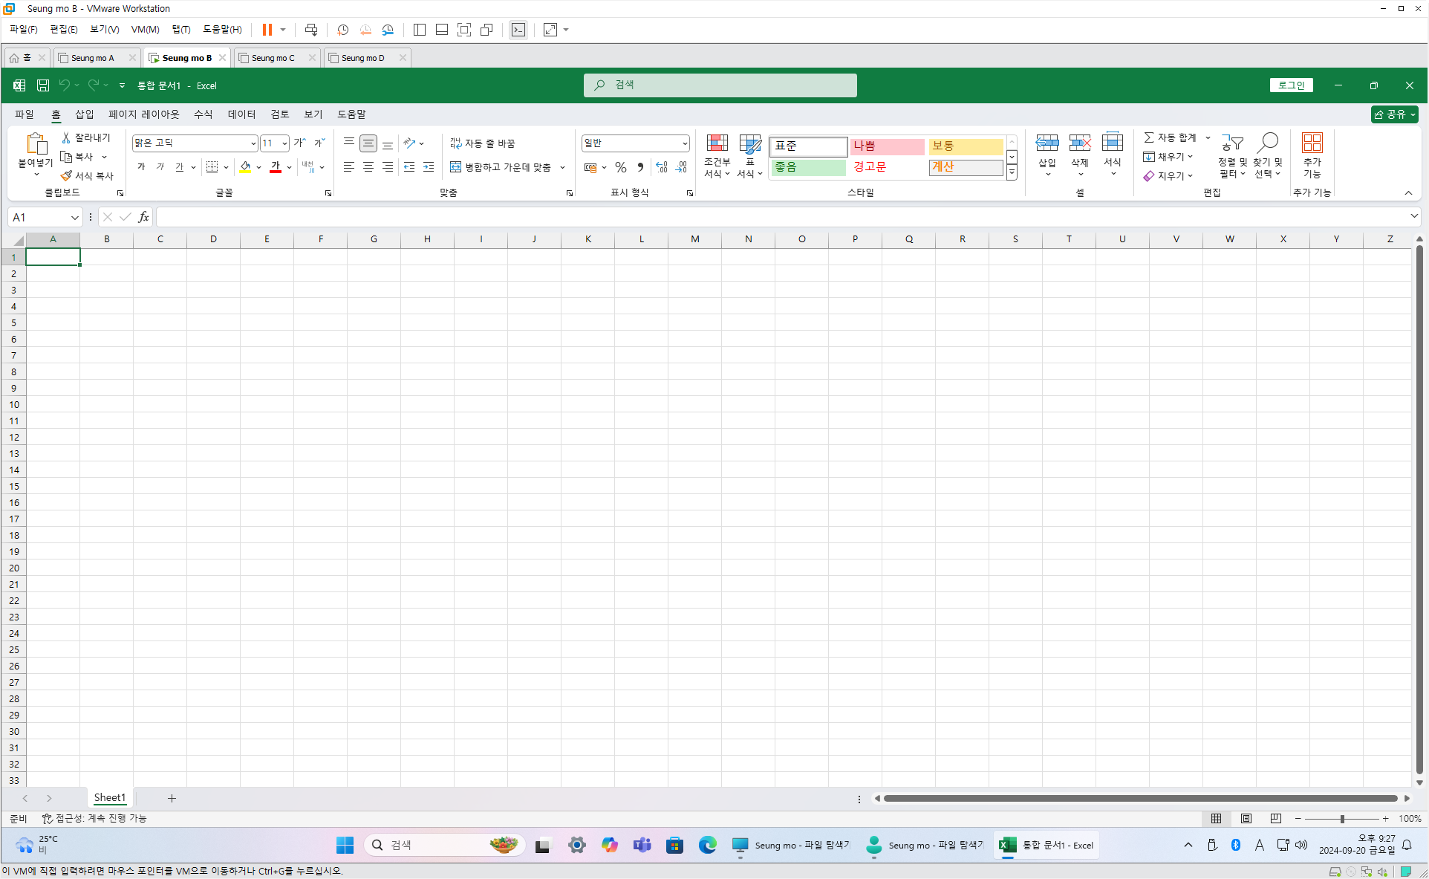Toggle center horizontal alignment
This screenshot has height=879, width=1429.
368,167
